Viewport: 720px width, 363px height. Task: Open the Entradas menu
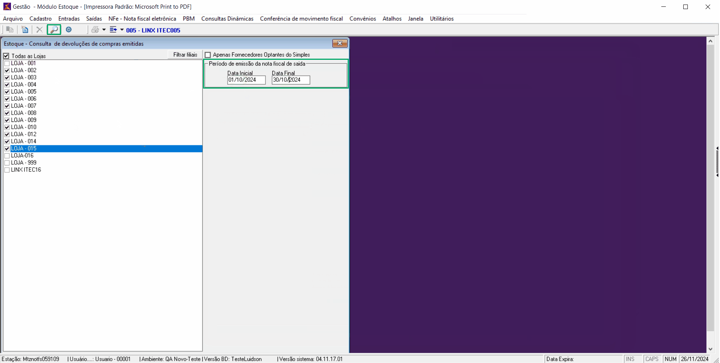(x=69, y=19)
